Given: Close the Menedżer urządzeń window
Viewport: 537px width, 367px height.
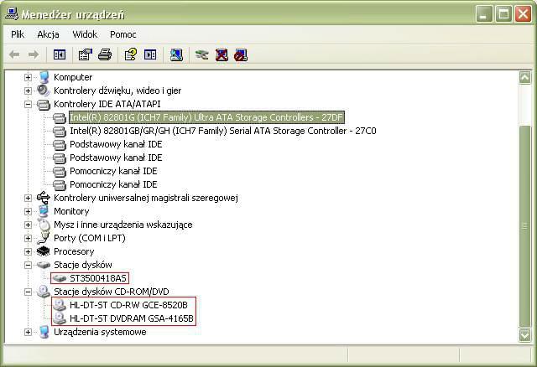Looking at the screenshot, I should (x=523, y=14).
